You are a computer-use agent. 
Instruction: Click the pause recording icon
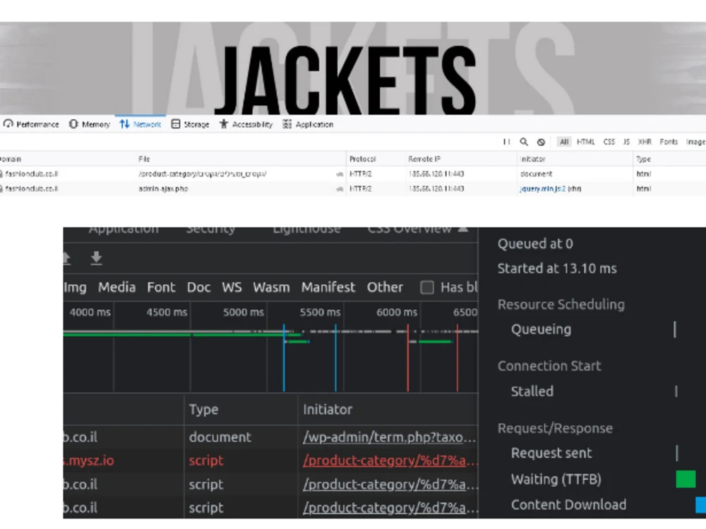point(505,142)
